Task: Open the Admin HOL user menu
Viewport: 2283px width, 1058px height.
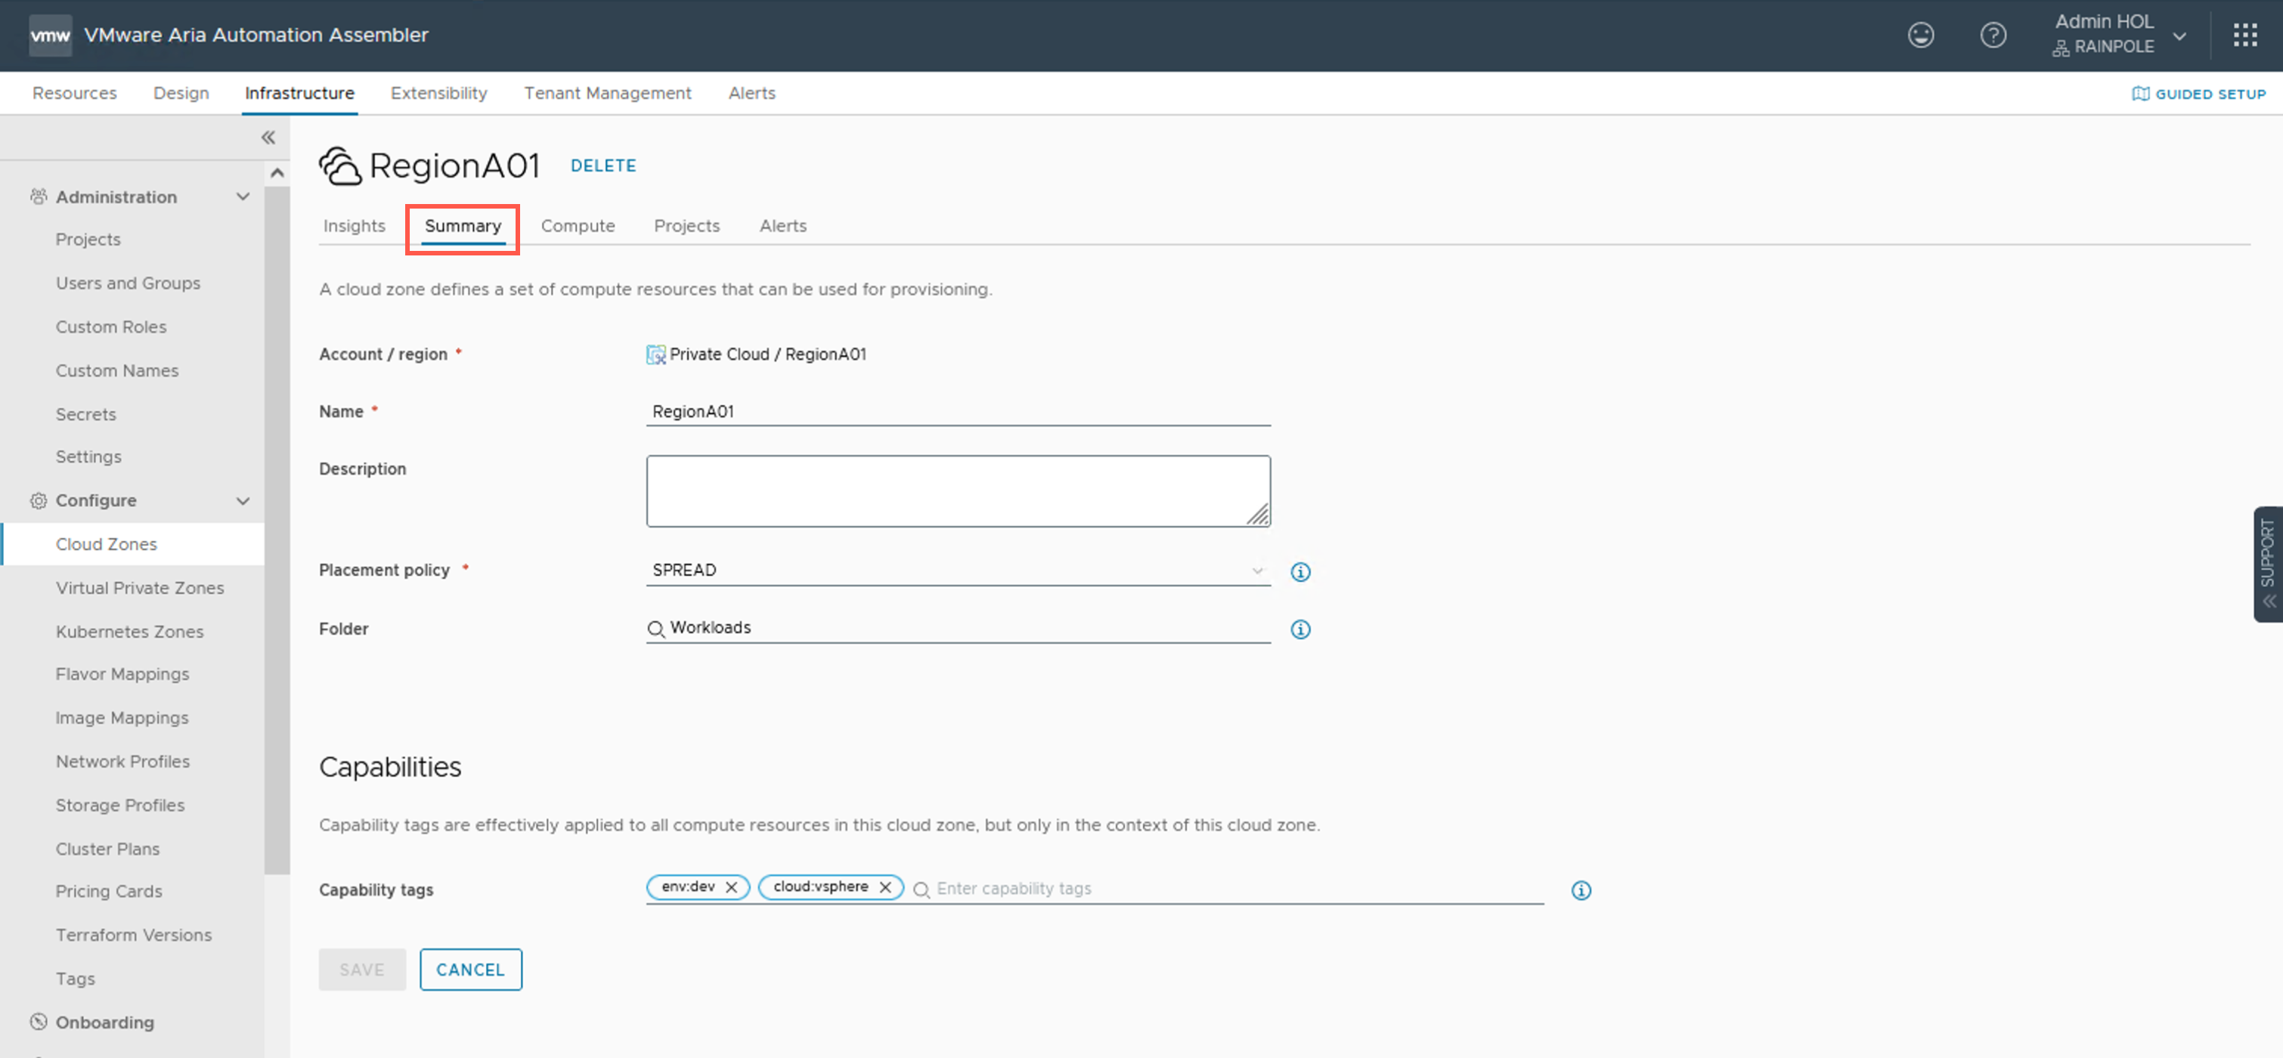Action: 2118,36
